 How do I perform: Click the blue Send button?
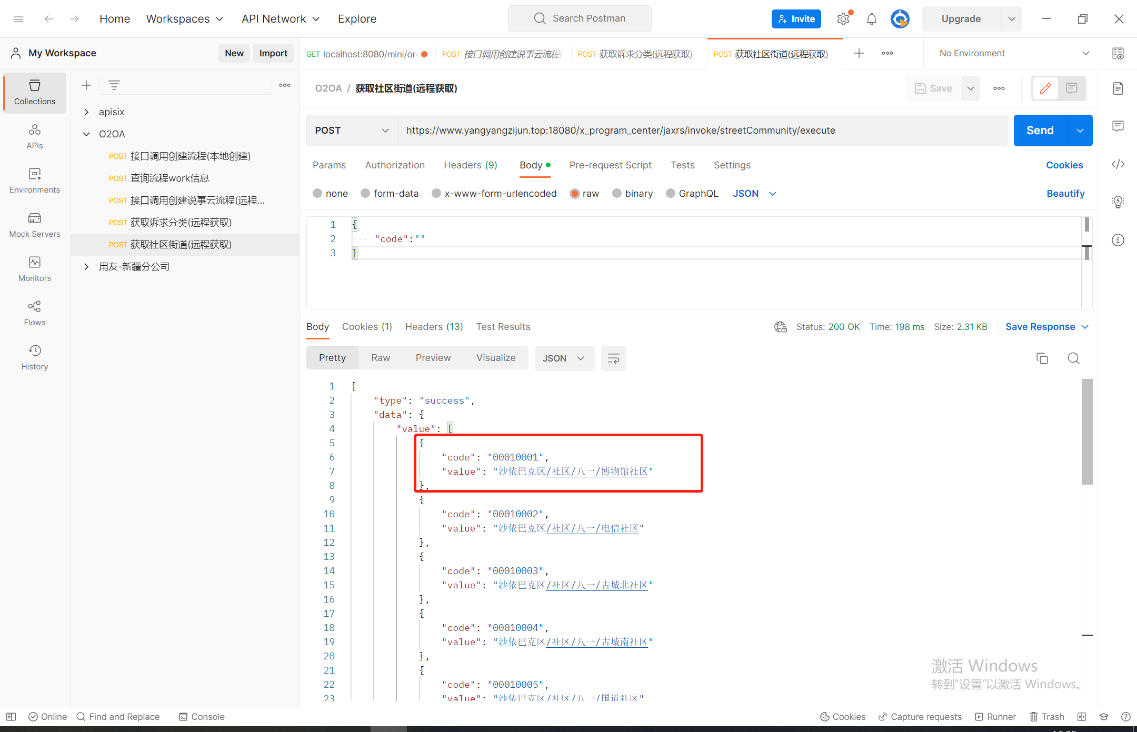[x=1040, y=131]
